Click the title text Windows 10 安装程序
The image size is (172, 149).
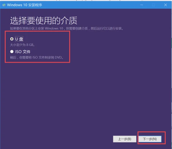tap(24, 5)
